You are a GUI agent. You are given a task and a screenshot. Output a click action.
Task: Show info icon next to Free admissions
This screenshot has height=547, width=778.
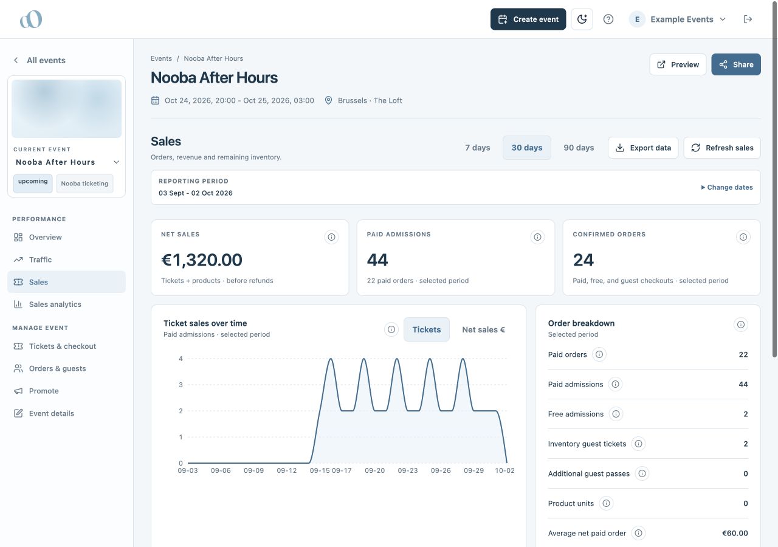tap(616, 414)
